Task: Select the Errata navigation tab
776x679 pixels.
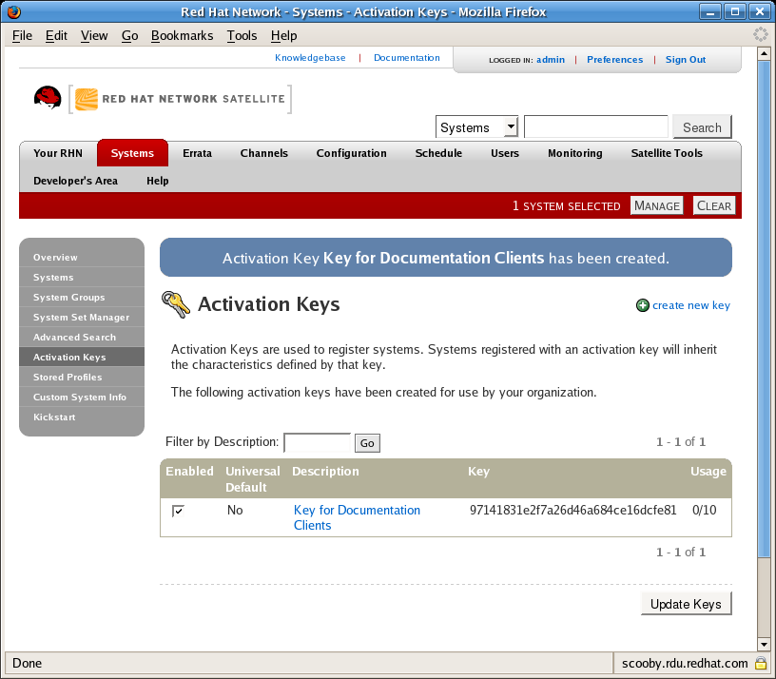Action: (x=197, y=153)
